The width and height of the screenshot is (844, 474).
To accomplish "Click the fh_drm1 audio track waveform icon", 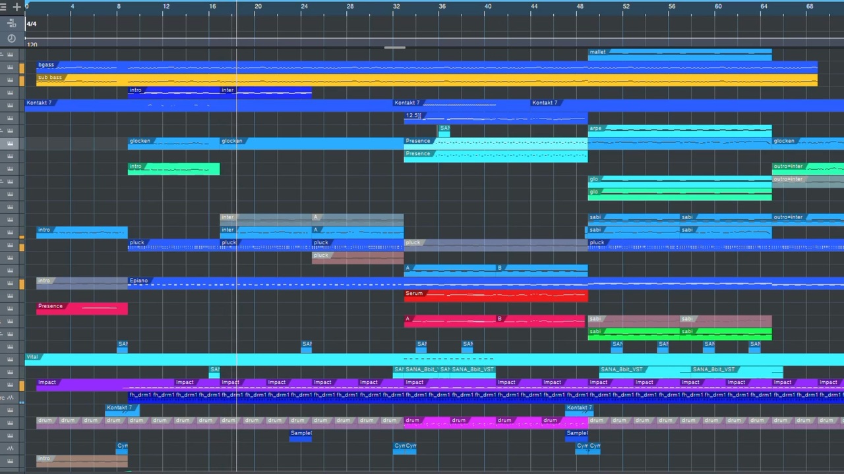I will (11, 398).
